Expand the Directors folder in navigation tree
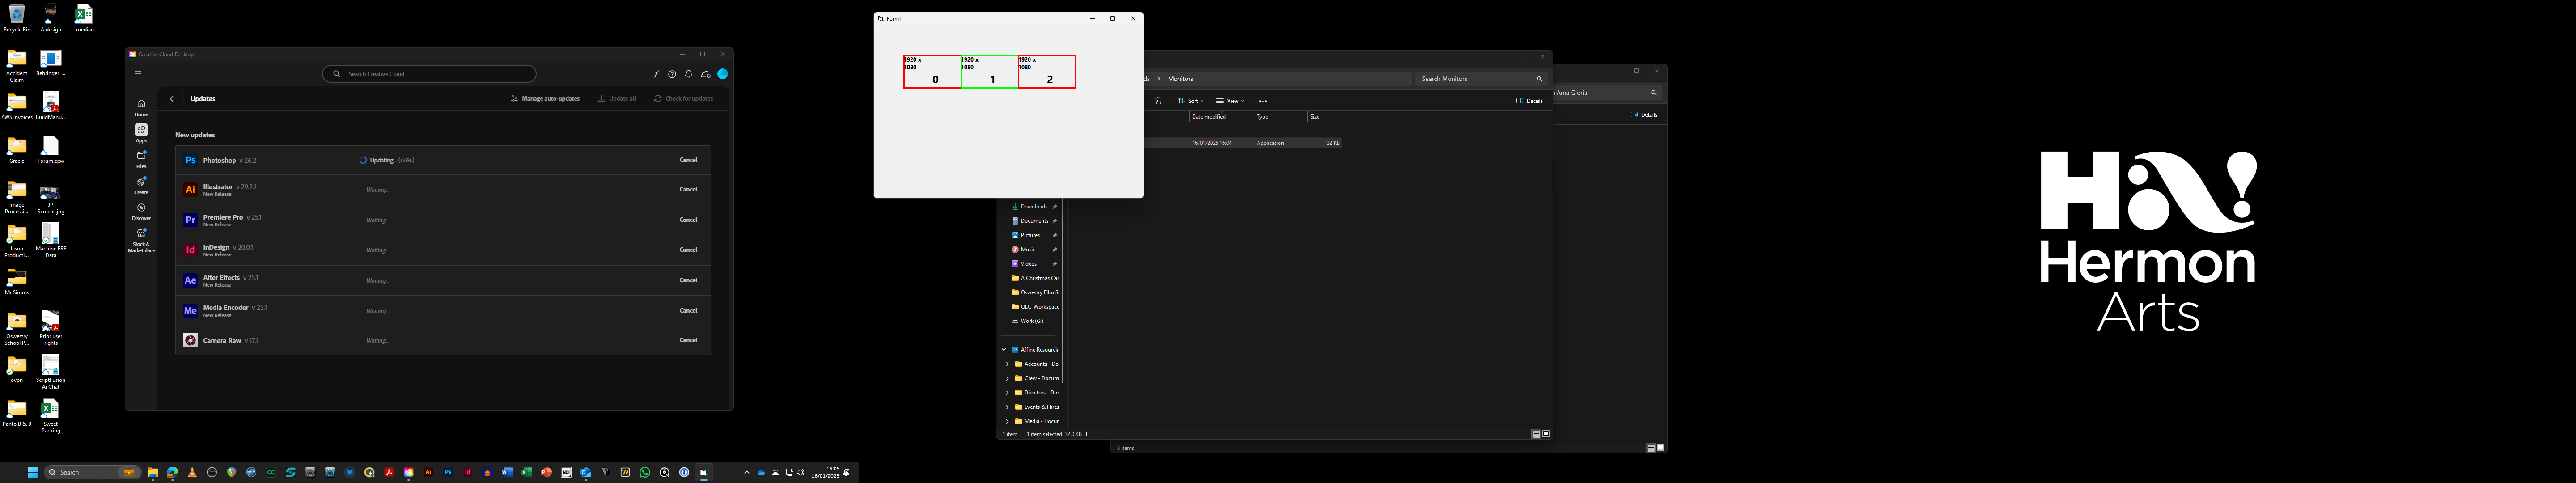Viewport: 2576px width, 483px height. pyautogui.click(x=1008, y=393)
